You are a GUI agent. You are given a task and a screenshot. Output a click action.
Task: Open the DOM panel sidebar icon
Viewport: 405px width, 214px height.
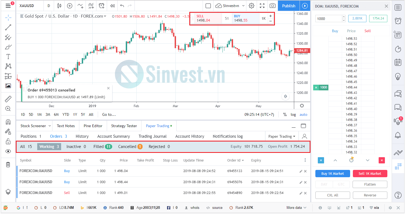(398, 166)
